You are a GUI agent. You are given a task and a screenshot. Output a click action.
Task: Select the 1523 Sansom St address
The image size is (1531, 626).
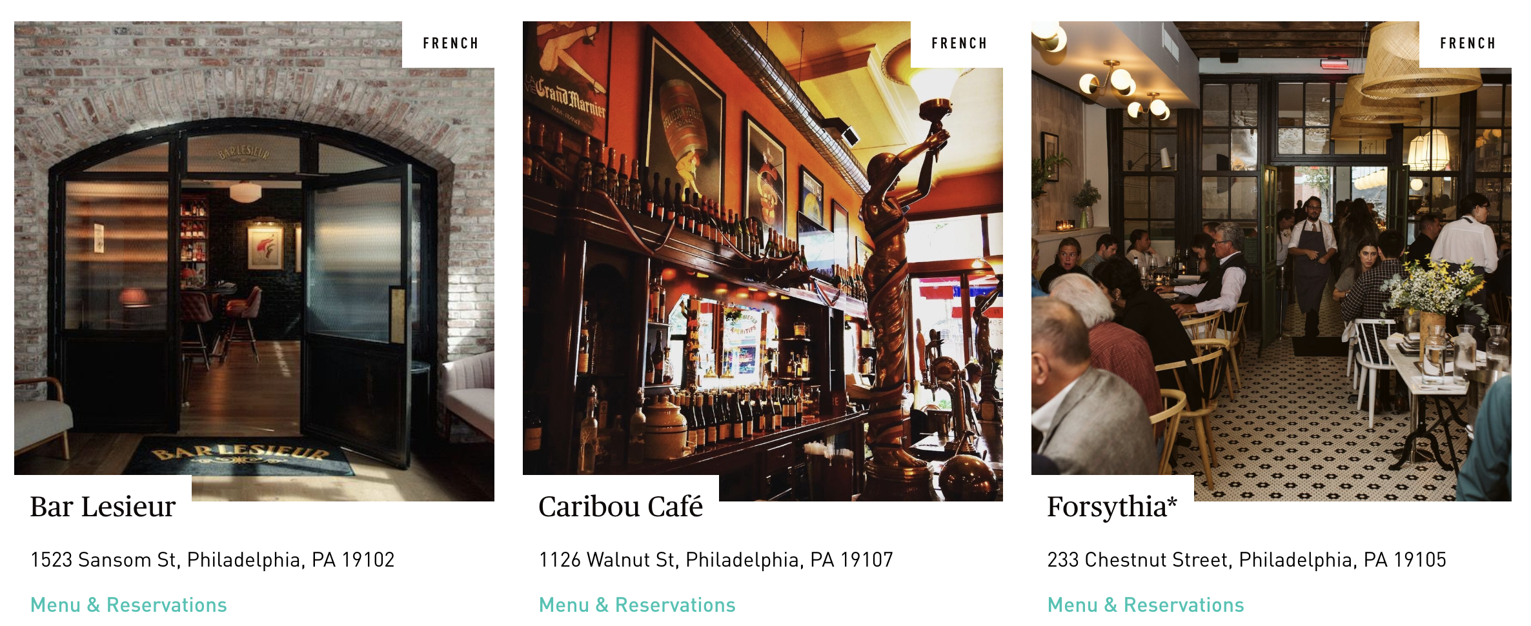[212, 560]
